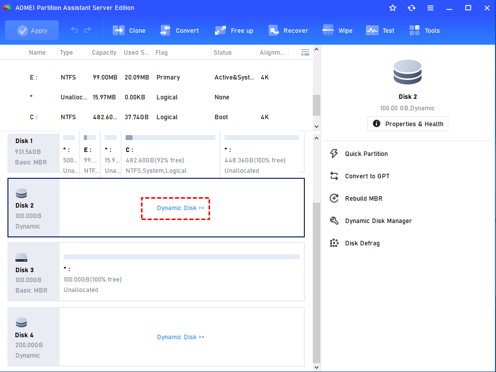This screenshot has width=496, height=372.
Task: Sort by the Used Space column header
Action: point(136,53)
